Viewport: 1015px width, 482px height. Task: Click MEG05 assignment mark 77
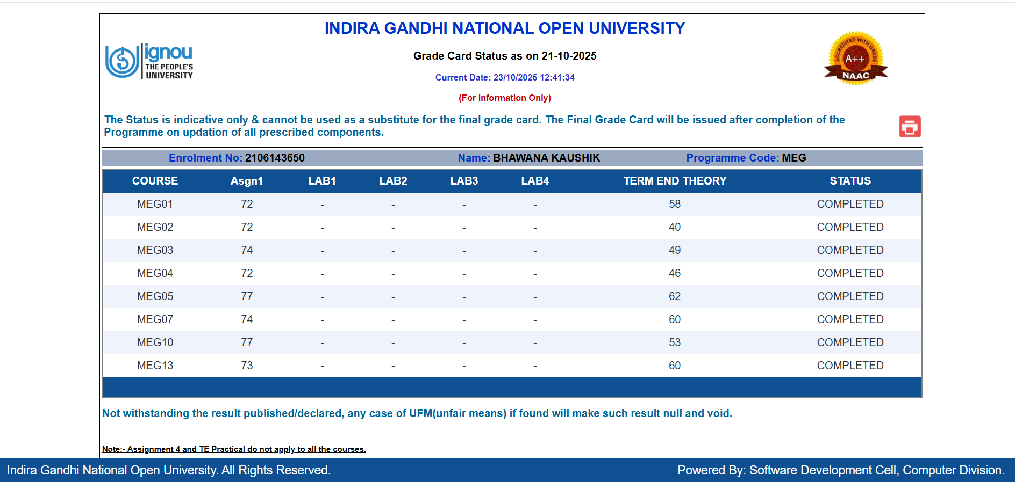click(x=247, y=296)
